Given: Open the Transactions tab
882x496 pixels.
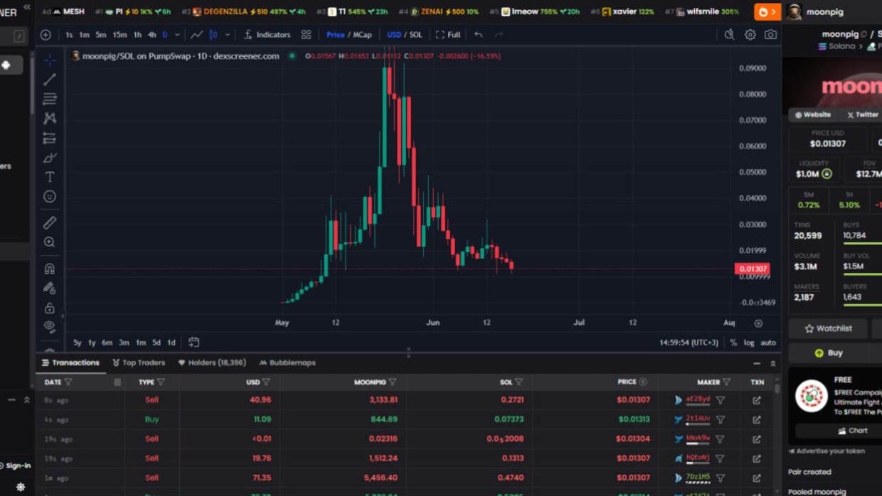Looking at the screenshot, I should (70, 363).
